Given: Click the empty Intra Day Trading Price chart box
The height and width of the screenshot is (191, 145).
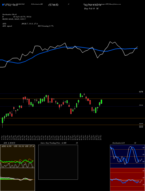Looking at the screenshot, I should [x=58, y=162].
